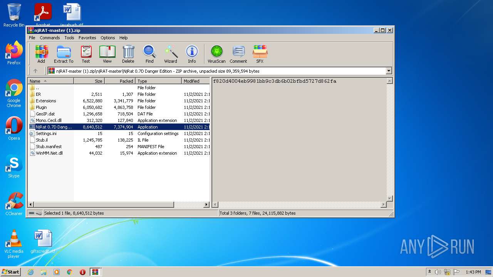
Task: Select the Extensions folder
Action: pyautogui.click(x=119, y=101)
